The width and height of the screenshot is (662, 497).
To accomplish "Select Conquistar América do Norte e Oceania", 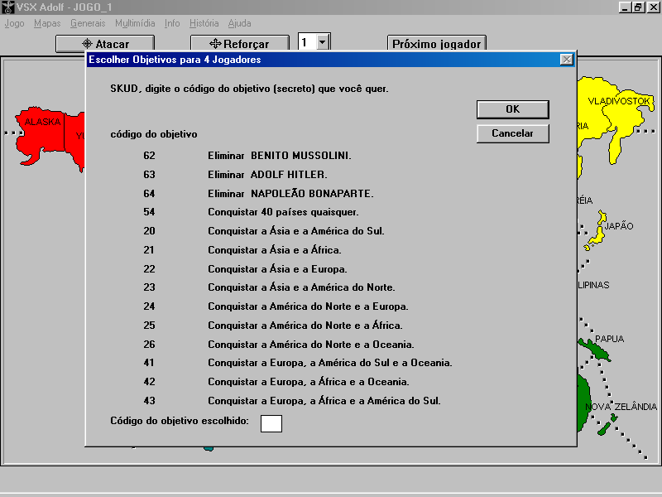I will pyautogui.click(x=311, y=345).
